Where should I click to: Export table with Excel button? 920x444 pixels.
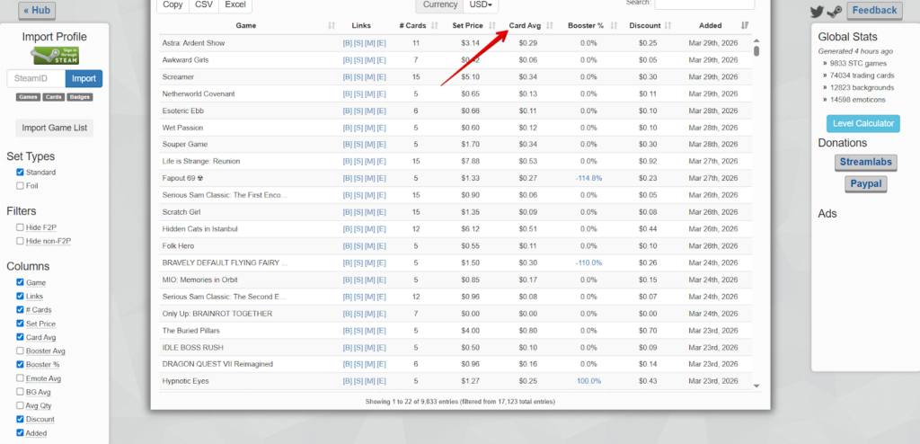(x=235, y=4)
